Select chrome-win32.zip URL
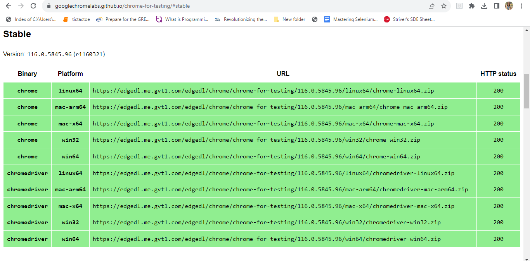530x261 pixels. tap(256, 140)
